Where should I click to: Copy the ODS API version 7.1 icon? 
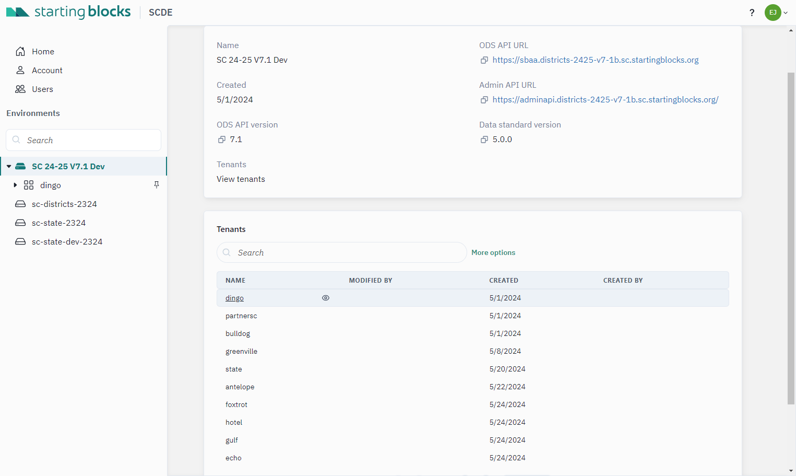(222, 140)
